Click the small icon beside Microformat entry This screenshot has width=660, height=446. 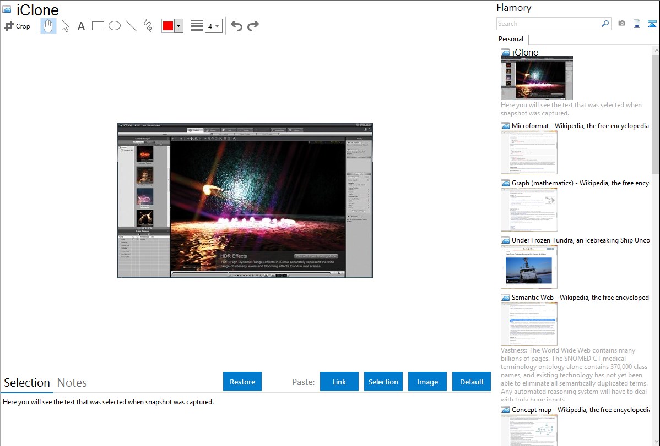click(x=505, y=126)
